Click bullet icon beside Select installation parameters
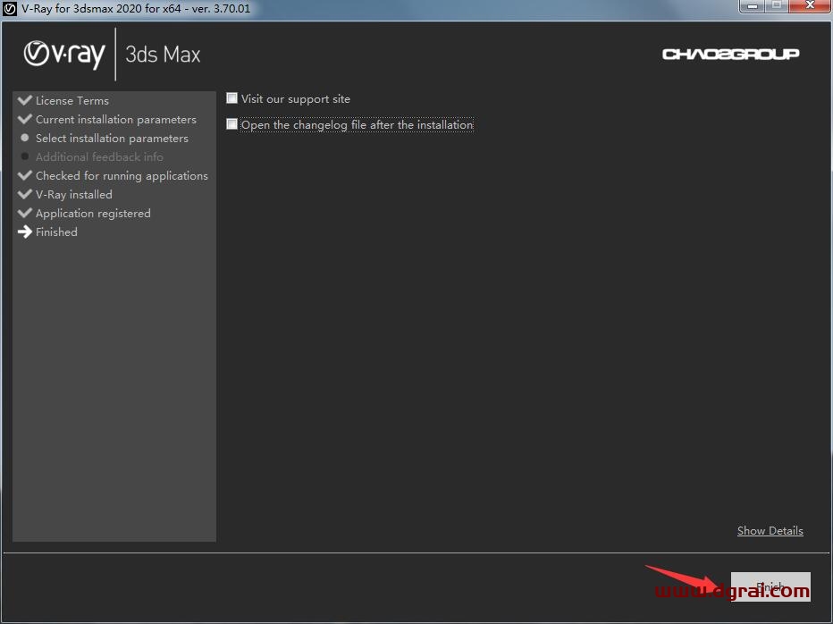The image size is (833, 624). coord(25,139)
